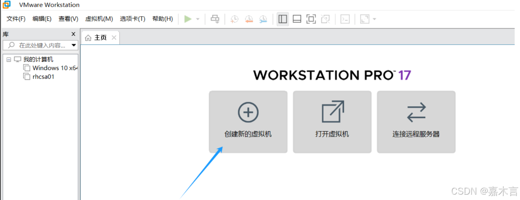Click the green Power On play icon

click(x=188, y=19)
